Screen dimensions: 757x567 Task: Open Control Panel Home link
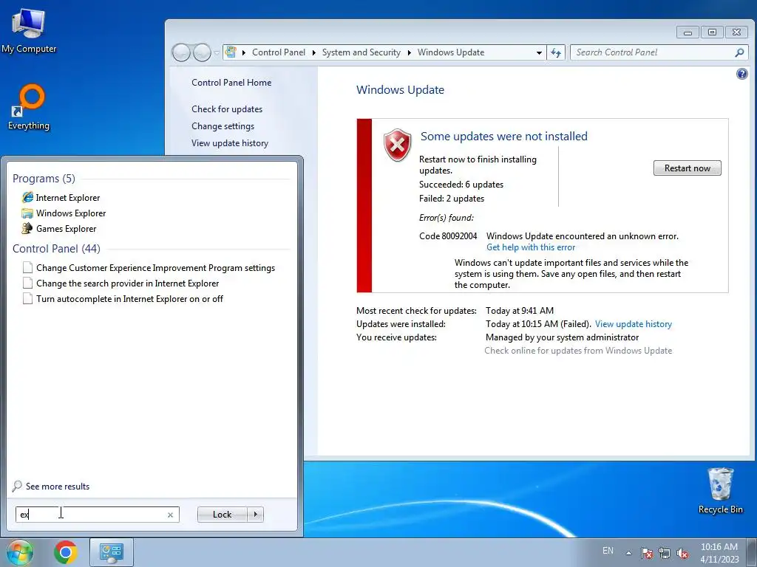(x=231, y=83)
